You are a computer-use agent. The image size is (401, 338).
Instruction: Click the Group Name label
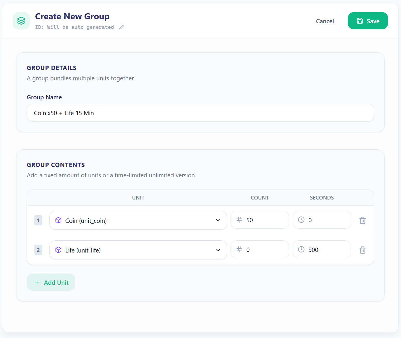coord(44,97)
